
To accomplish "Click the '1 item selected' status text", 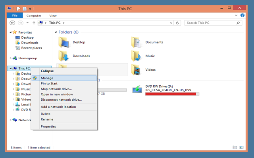I will [39, 147].
